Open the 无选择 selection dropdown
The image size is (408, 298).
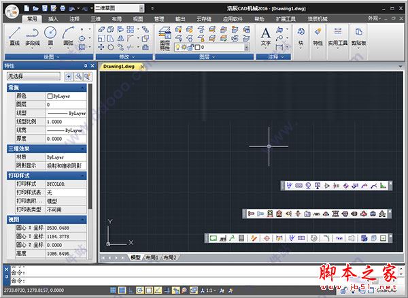pyautogui.click(x=33, y=76)
